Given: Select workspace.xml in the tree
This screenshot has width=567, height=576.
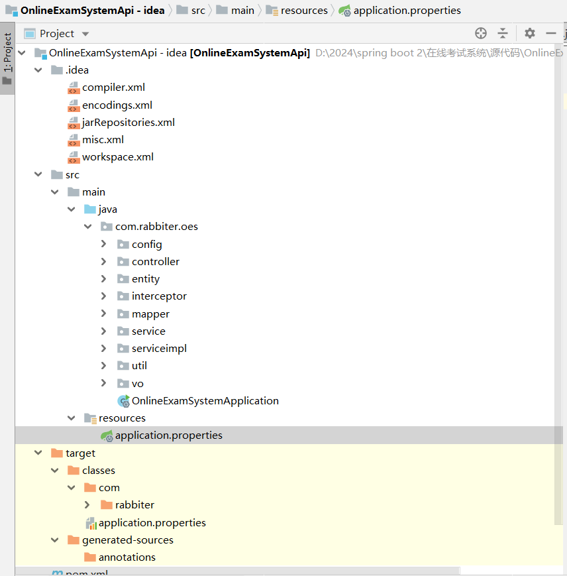Looking at the screenshot, I should pos(117,157).
